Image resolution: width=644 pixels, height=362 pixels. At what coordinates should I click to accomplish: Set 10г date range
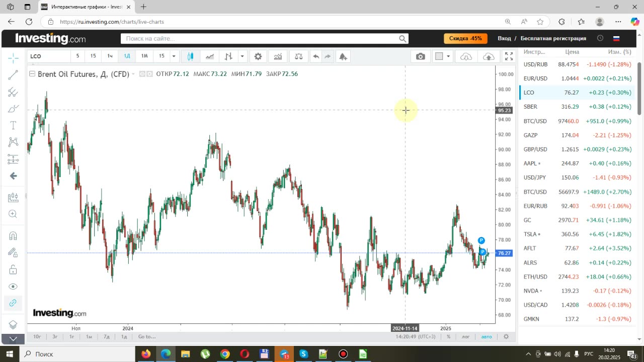37,337
